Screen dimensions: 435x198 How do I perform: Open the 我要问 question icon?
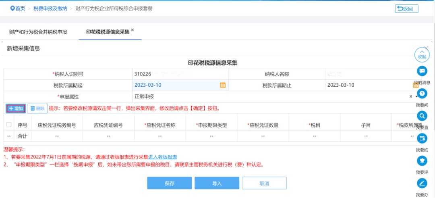point(422,94)
